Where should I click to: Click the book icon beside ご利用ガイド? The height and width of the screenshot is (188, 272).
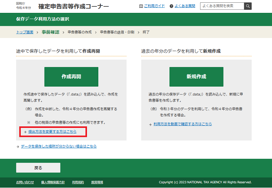coord(141,6)
